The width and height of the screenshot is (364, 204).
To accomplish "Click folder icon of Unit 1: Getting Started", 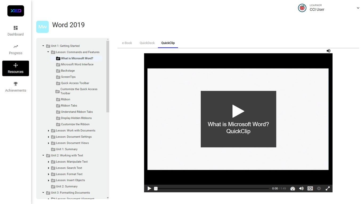I will [48, 46].
